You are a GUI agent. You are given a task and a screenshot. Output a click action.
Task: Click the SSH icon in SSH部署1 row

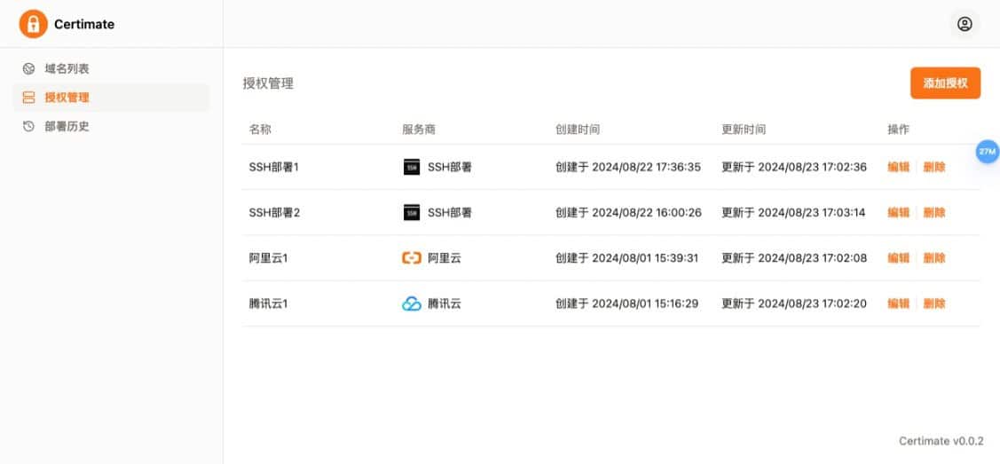[x=412, y=167]
